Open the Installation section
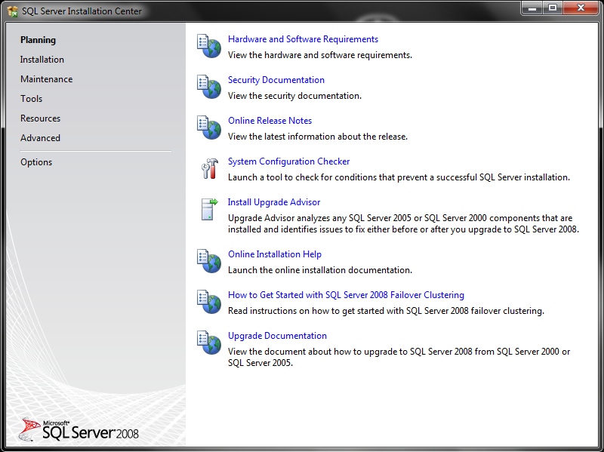Image resolution: width=604 pixels, height=452 pixels. pos(42,59)
